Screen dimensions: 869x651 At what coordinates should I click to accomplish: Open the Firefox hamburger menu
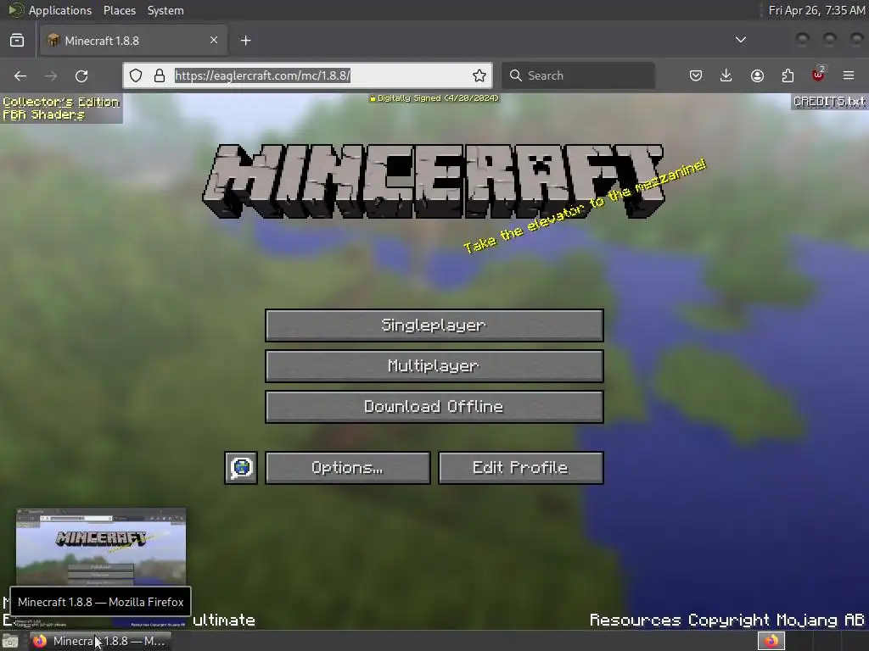coord(849,75)
